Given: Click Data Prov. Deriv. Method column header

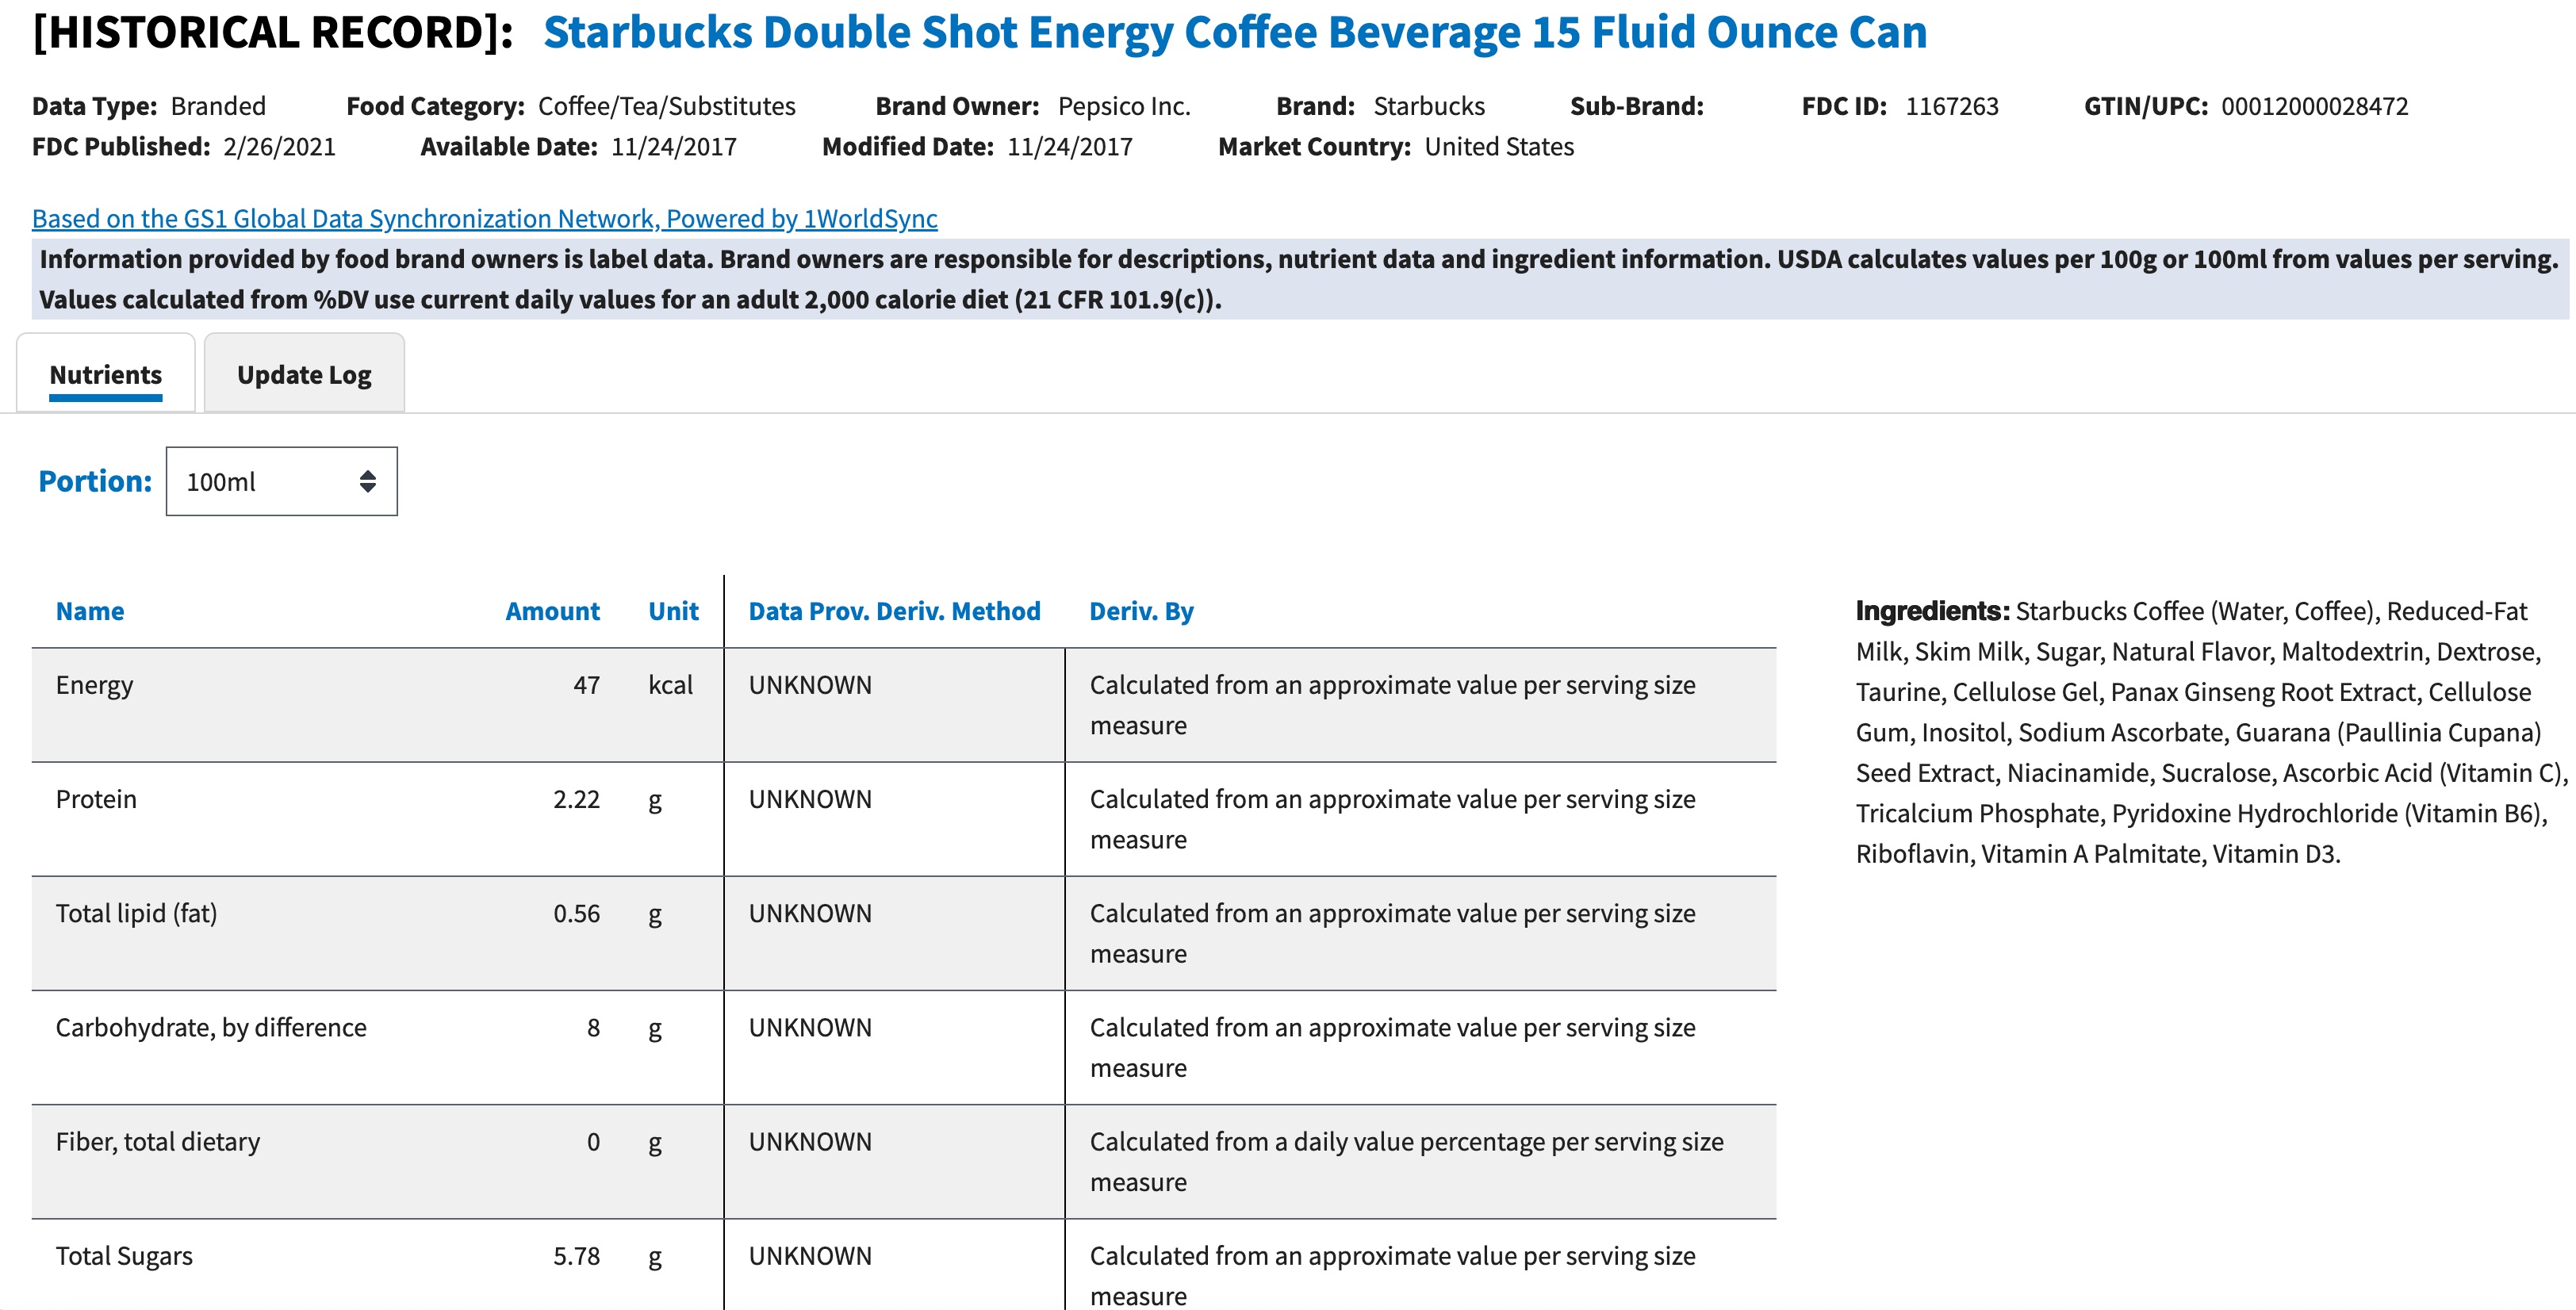Looking at the screenshot, I should (x=894, y=611).
